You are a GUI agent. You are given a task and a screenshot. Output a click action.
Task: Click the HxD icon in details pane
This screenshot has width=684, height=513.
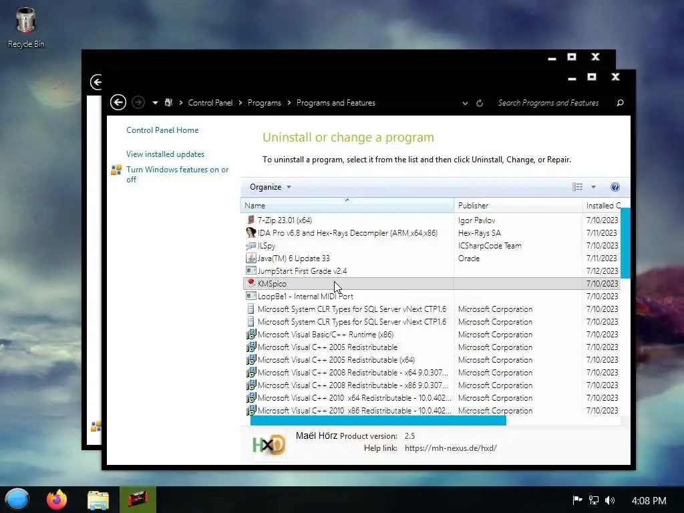[269, 445]
